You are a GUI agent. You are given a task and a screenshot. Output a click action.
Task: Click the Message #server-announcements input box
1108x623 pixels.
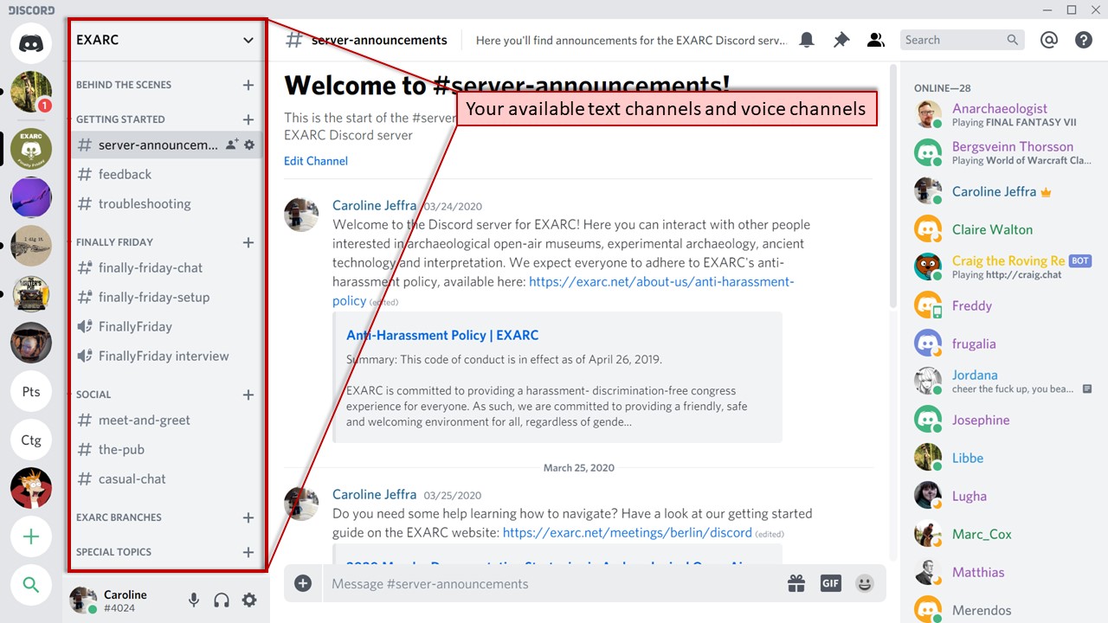coord(545,584)
